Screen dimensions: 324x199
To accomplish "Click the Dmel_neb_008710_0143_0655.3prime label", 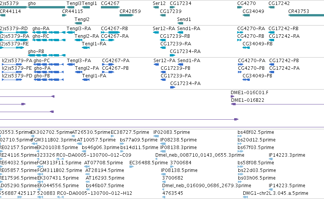I will point(200,155).
